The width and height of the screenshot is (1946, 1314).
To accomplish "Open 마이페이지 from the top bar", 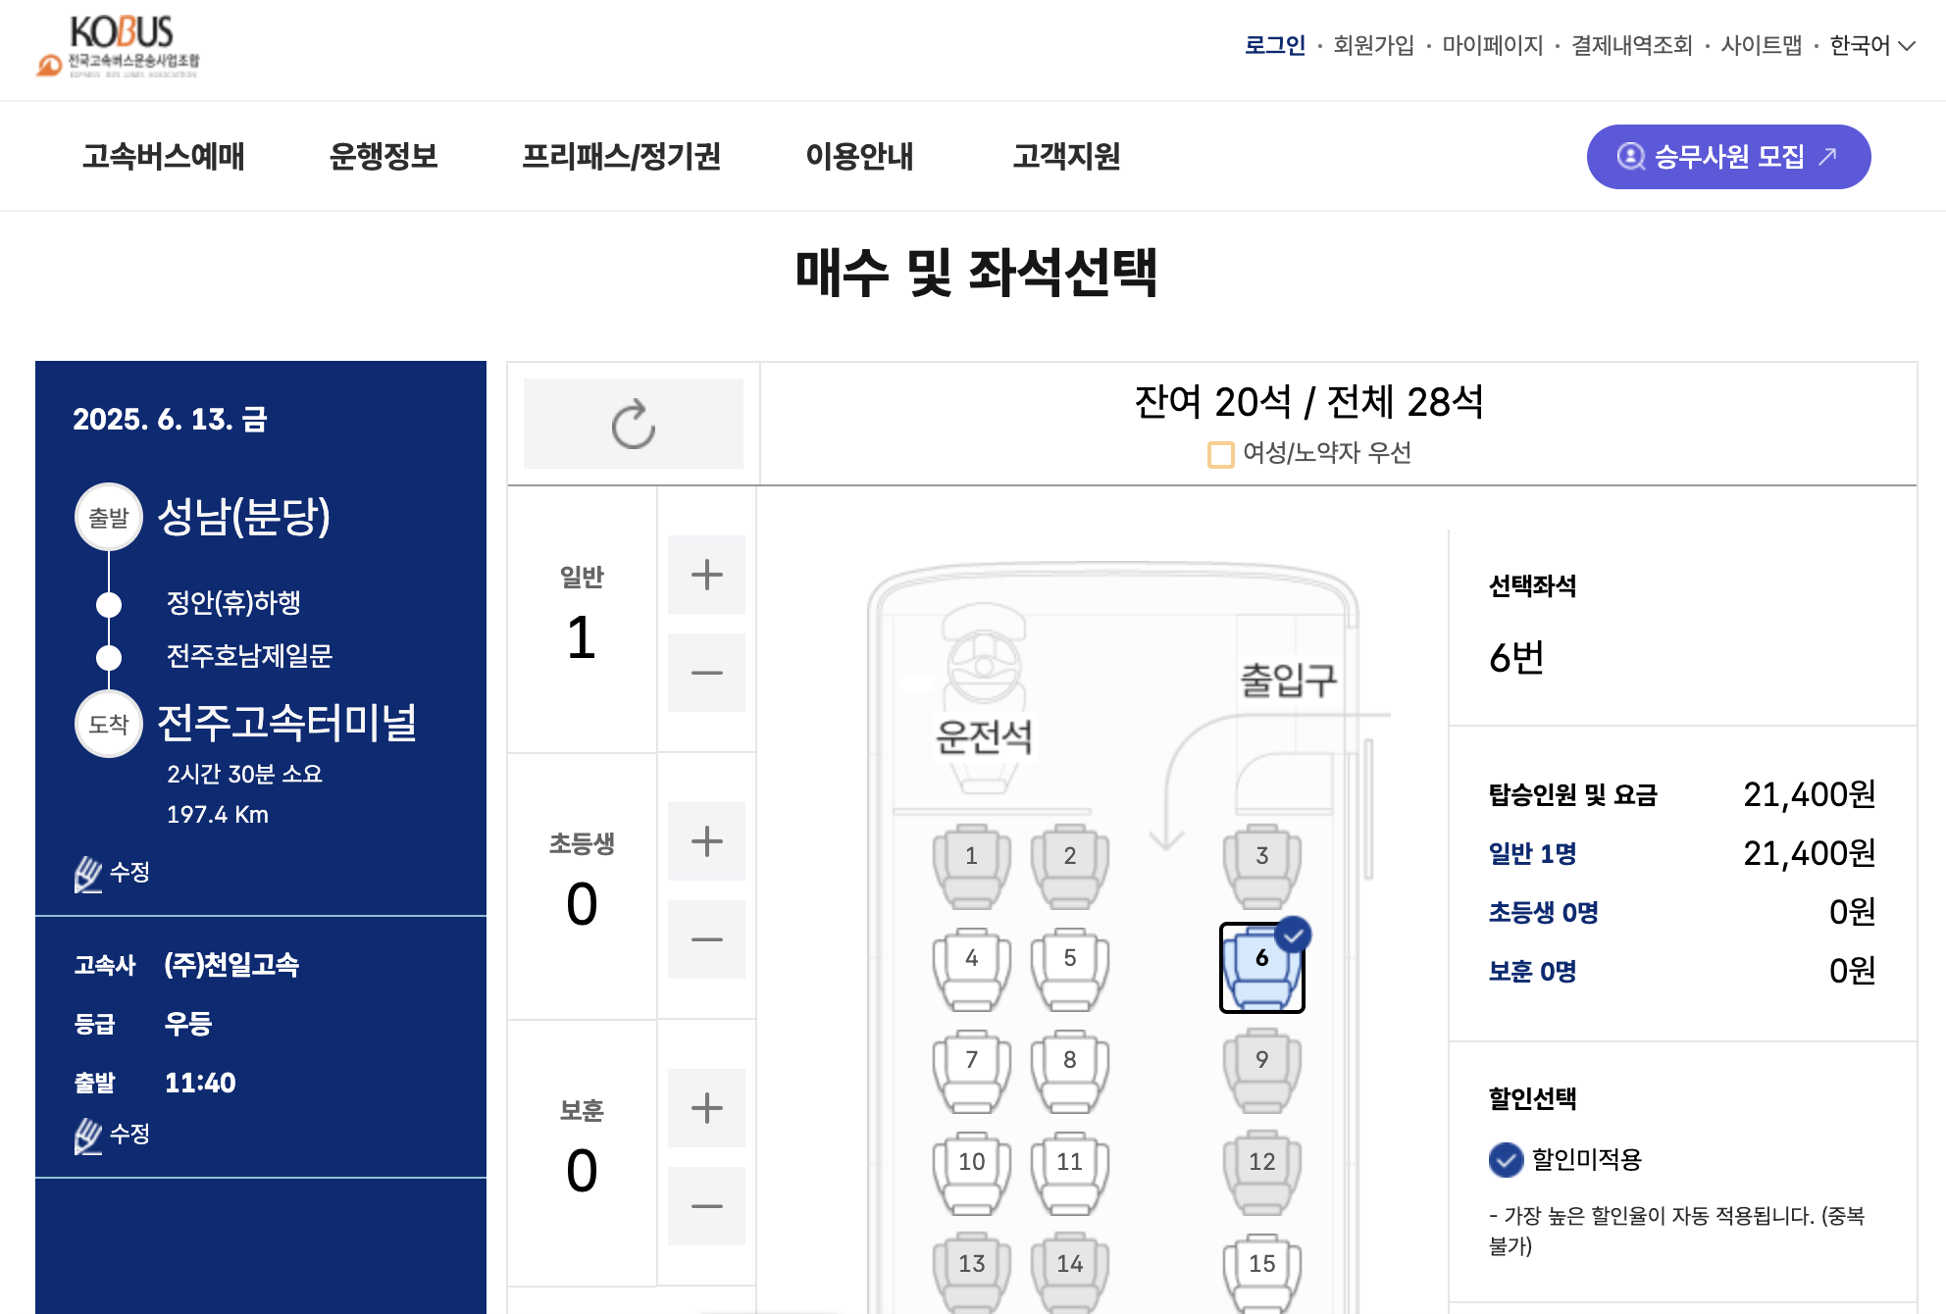I will [x=1493, y=44].
